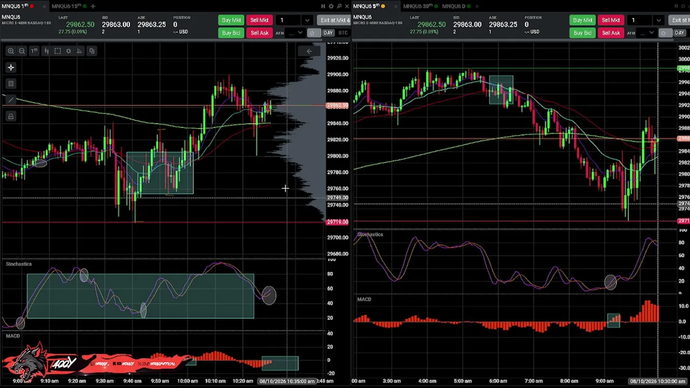
Task: Pop out the left chart panel
Action: point(339,6)
